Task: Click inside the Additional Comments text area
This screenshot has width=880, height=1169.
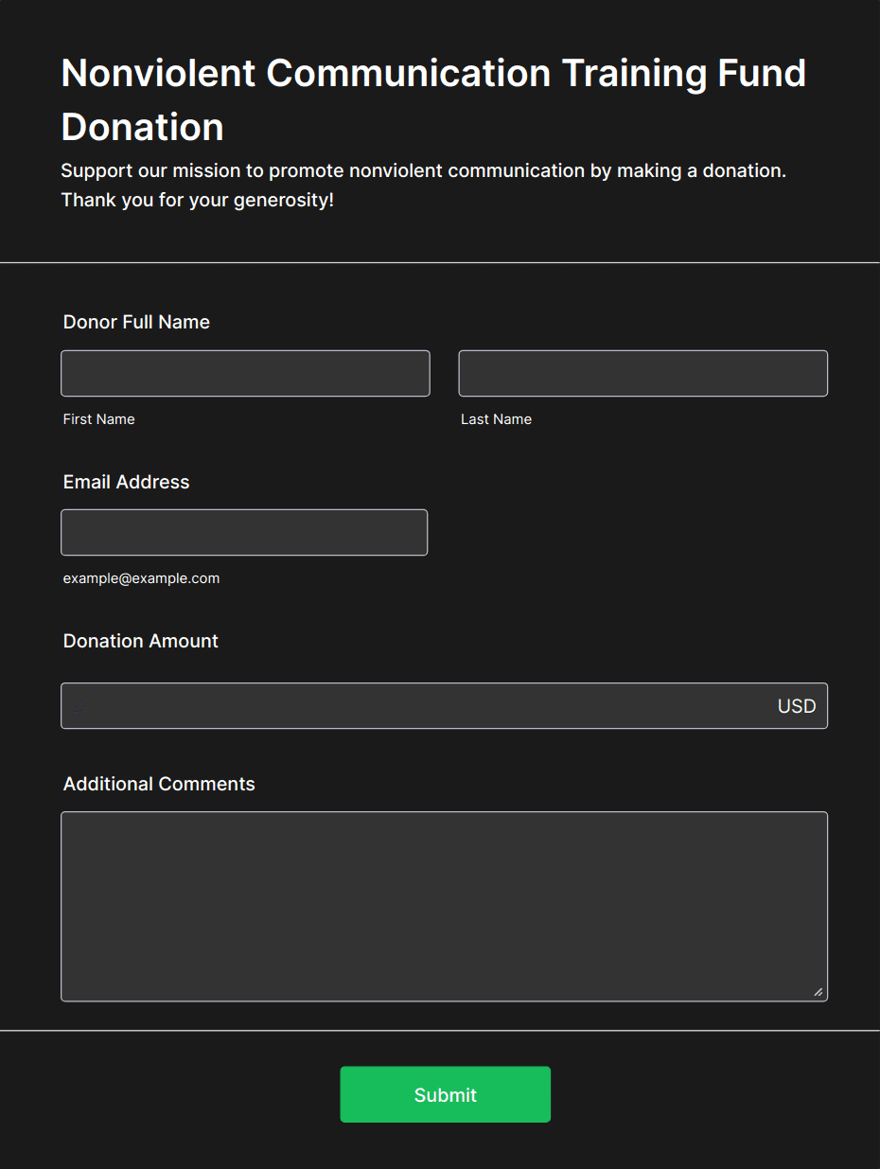Action: (x=444, y=906)
